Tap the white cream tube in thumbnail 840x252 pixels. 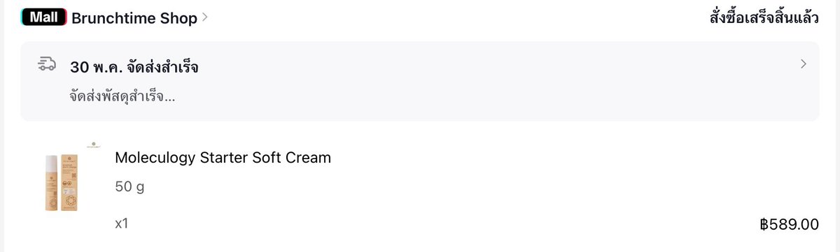pos(50,184)
